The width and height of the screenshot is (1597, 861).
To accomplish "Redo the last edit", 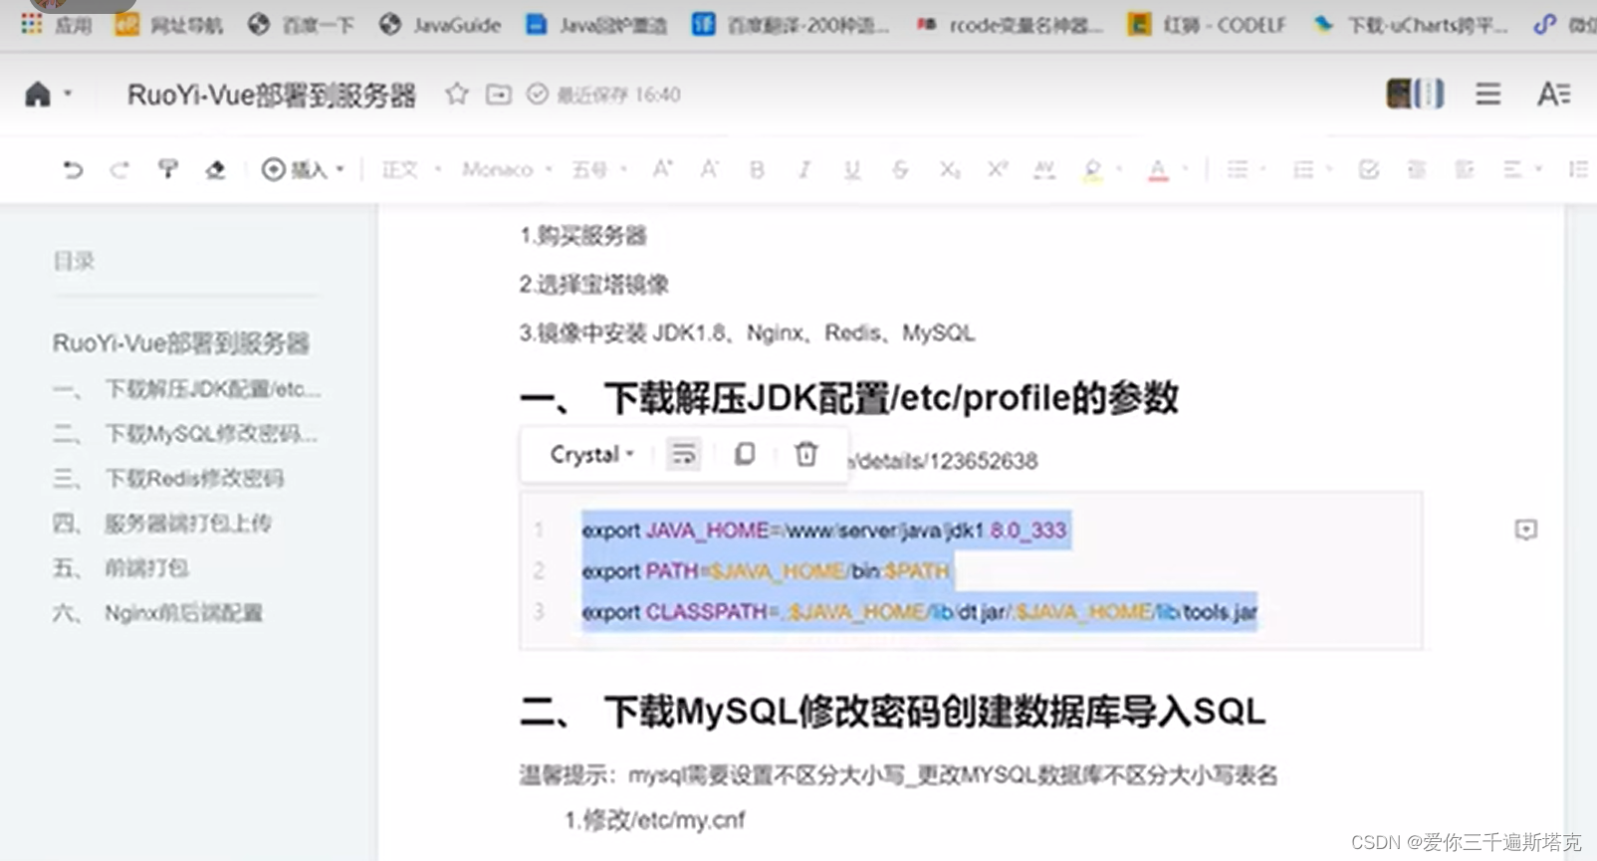I will click(x=119, y=169).
